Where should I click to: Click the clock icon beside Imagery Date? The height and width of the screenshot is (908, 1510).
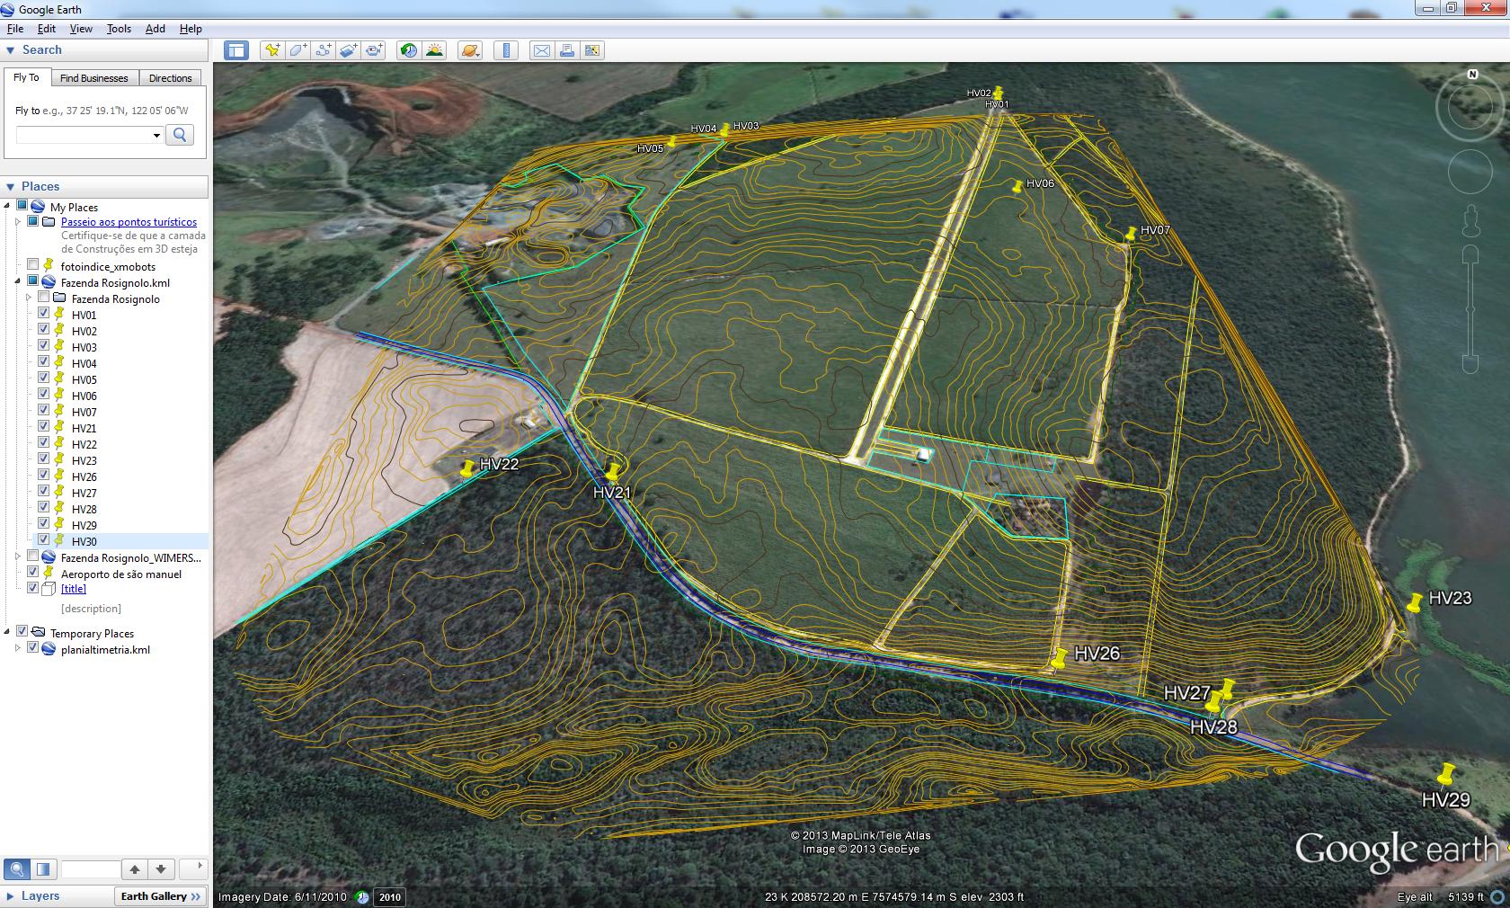point(361,896)
